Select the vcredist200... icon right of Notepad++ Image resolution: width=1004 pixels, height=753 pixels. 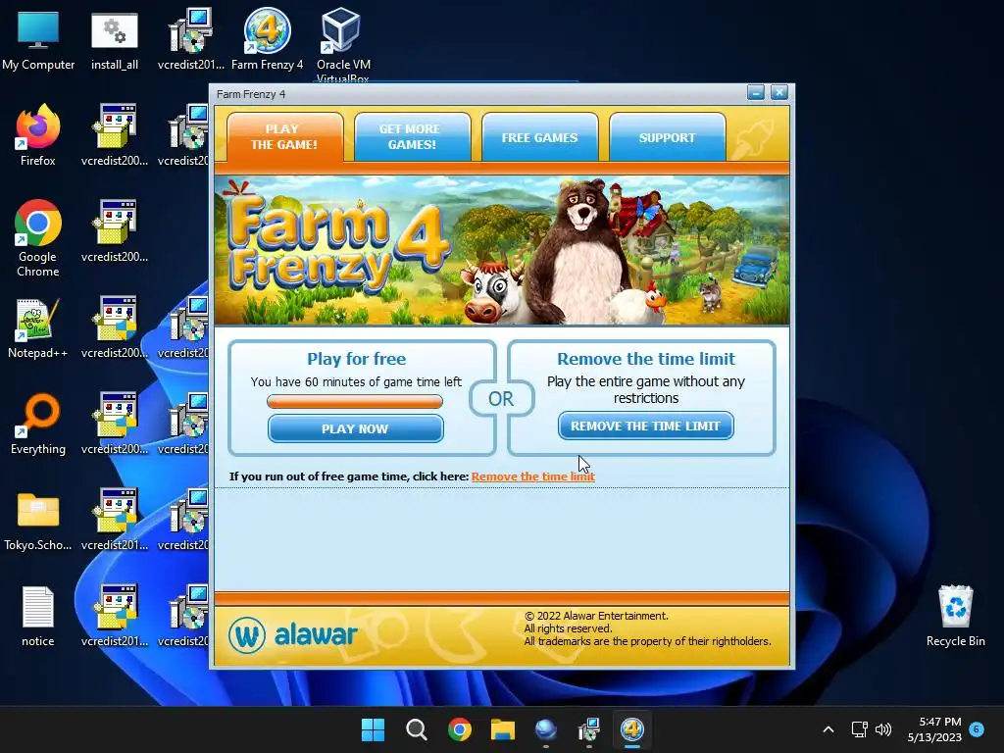[115, 327]
